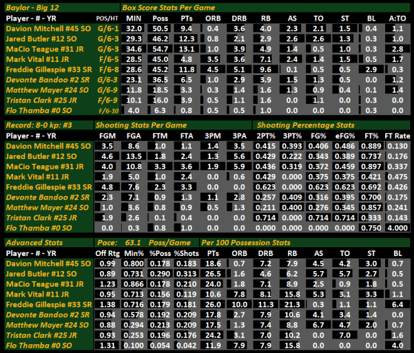Click the 3PT% column header
The height and width of the screenshot is (353, 414).
point(292,136)
